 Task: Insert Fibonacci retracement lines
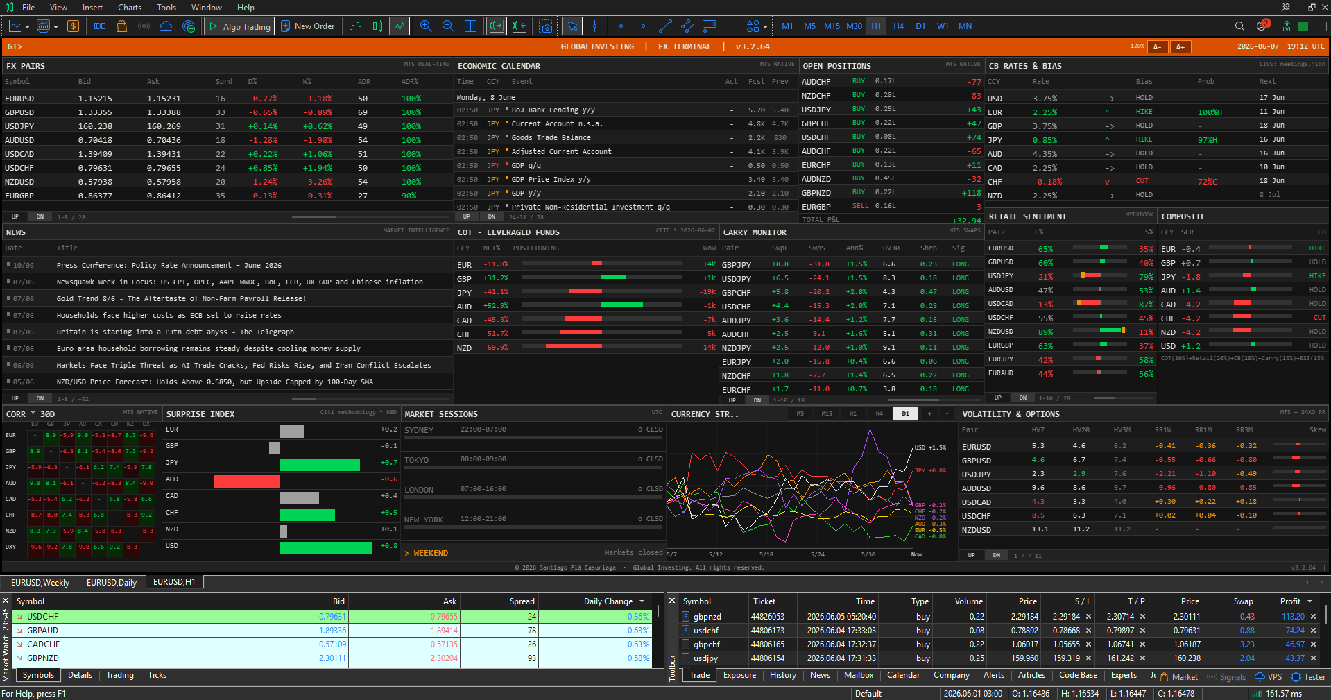710,26
